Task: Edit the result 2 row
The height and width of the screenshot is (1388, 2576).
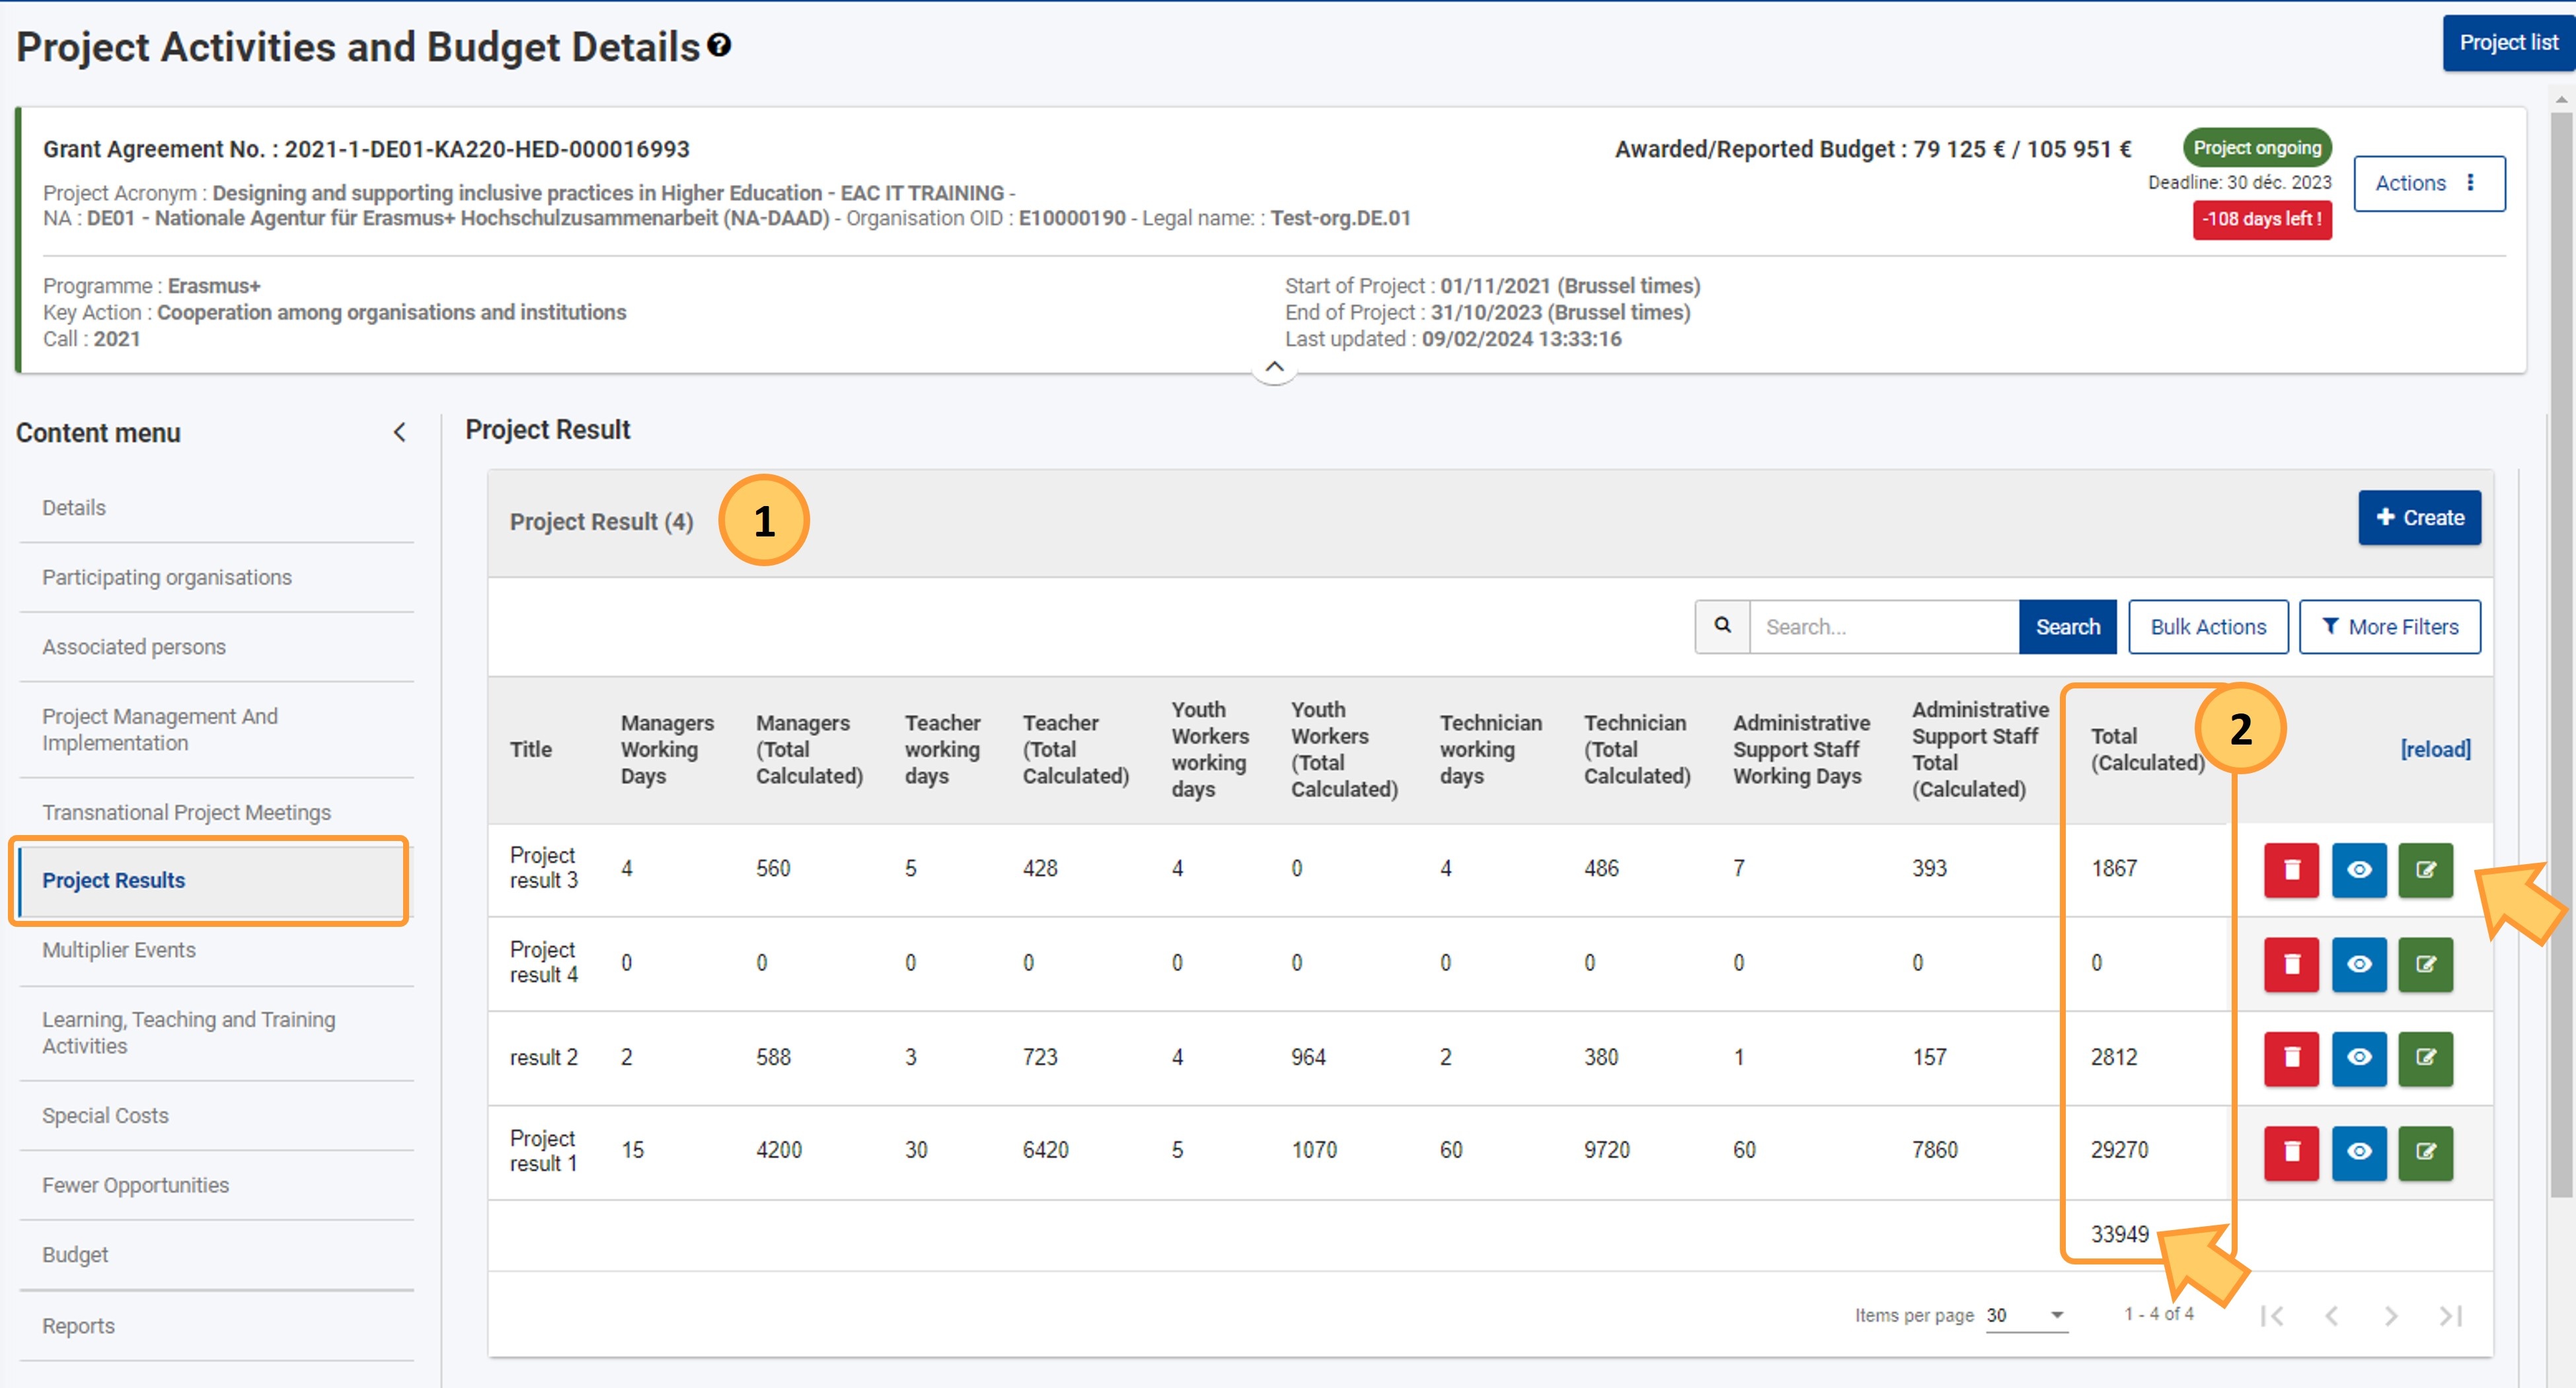Action: [2426, 1058]
